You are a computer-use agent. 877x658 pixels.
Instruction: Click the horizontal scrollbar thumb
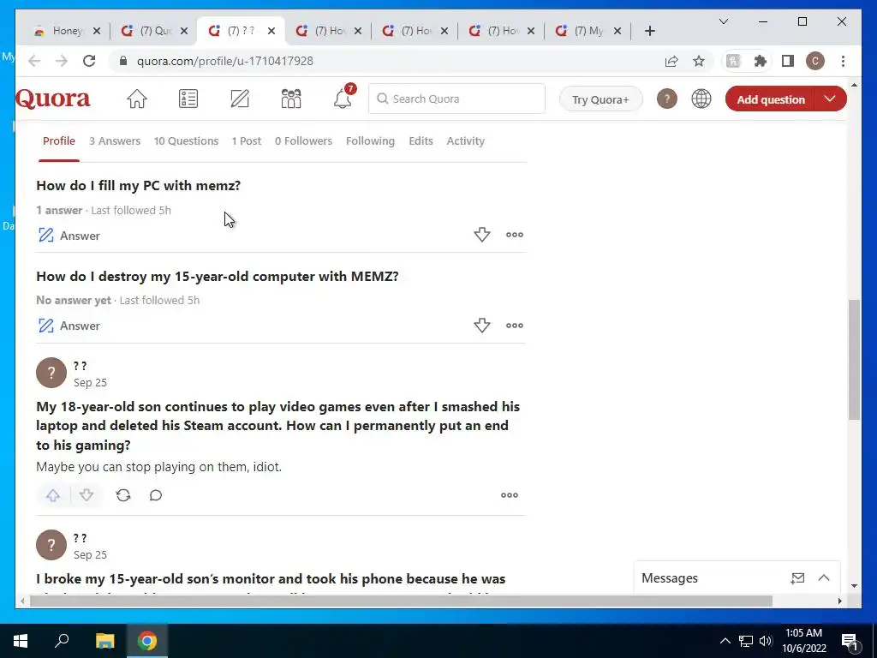tap(401, 601)
